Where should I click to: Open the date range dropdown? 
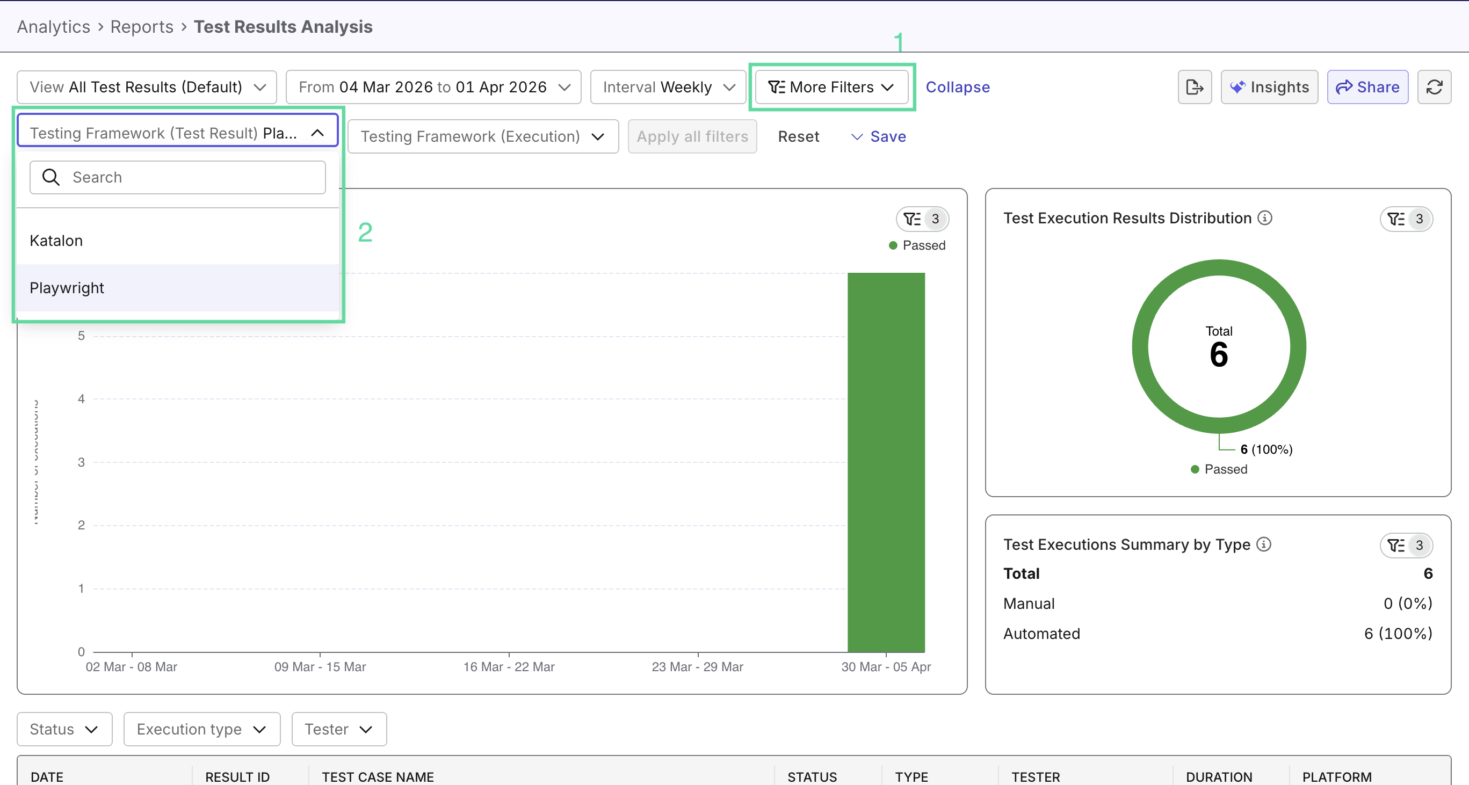click(433, 87)
